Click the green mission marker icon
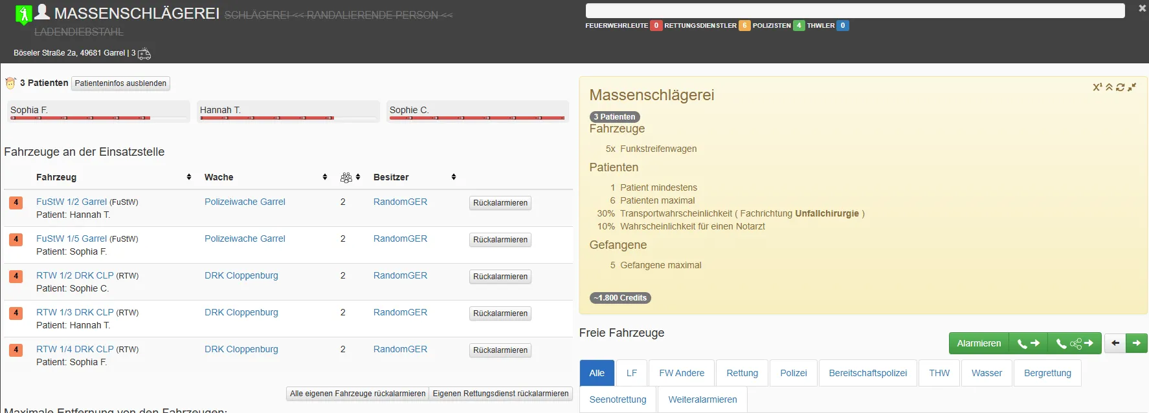The image size is (1149, 413). pos(24,14)
